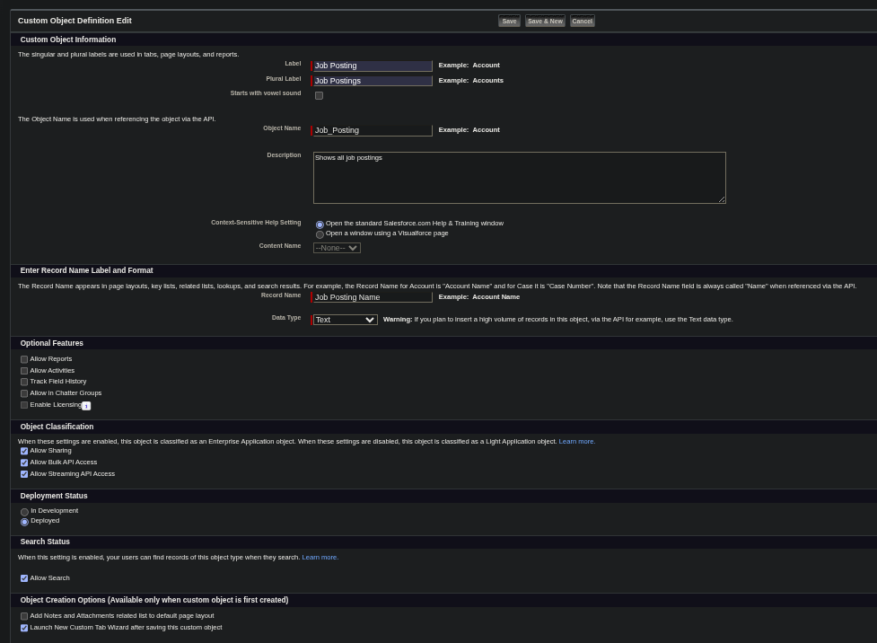This screenshot has width=877, height=643.
Task: Click the Save & New button
Action: pos(544,21)
